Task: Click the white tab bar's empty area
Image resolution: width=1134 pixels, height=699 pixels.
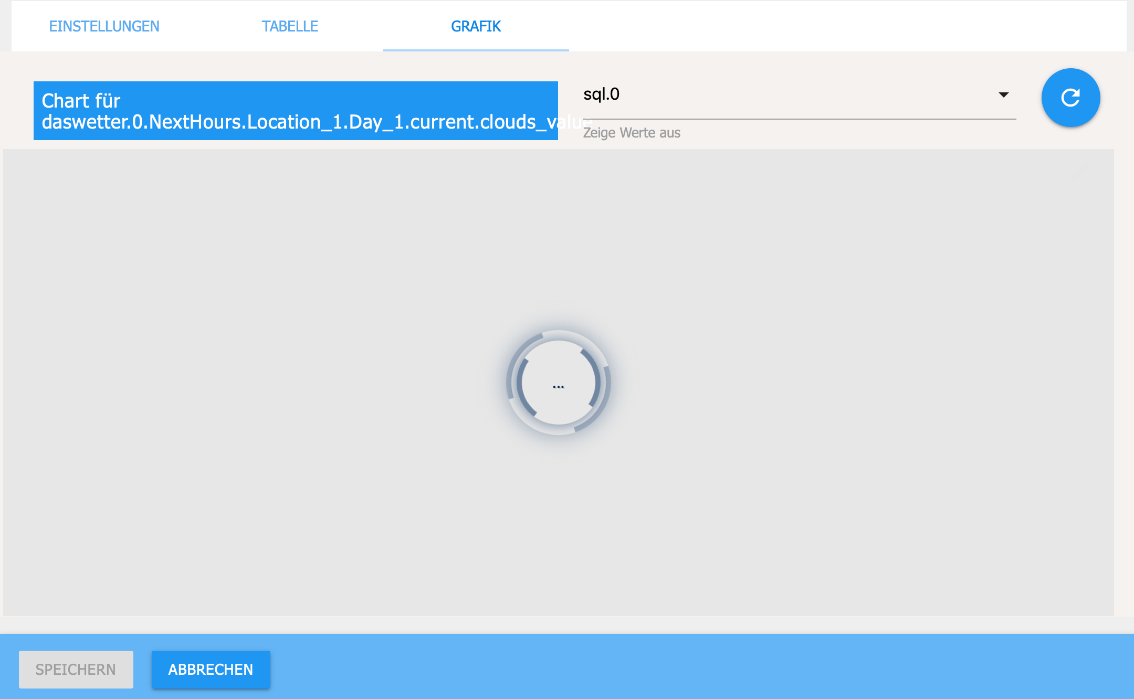Action: click(840, 26)
